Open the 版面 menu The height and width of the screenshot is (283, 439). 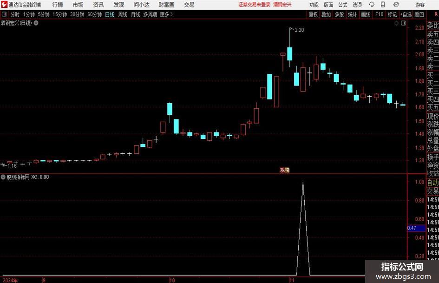(328, 5)
